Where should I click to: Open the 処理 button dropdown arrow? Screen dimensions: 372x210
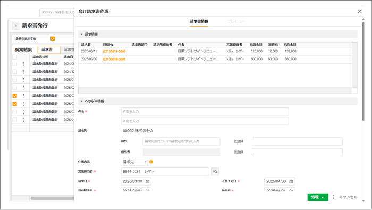(323, 197)
